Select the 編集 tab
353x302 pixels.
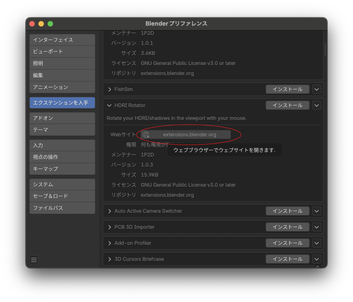(62, 75)
